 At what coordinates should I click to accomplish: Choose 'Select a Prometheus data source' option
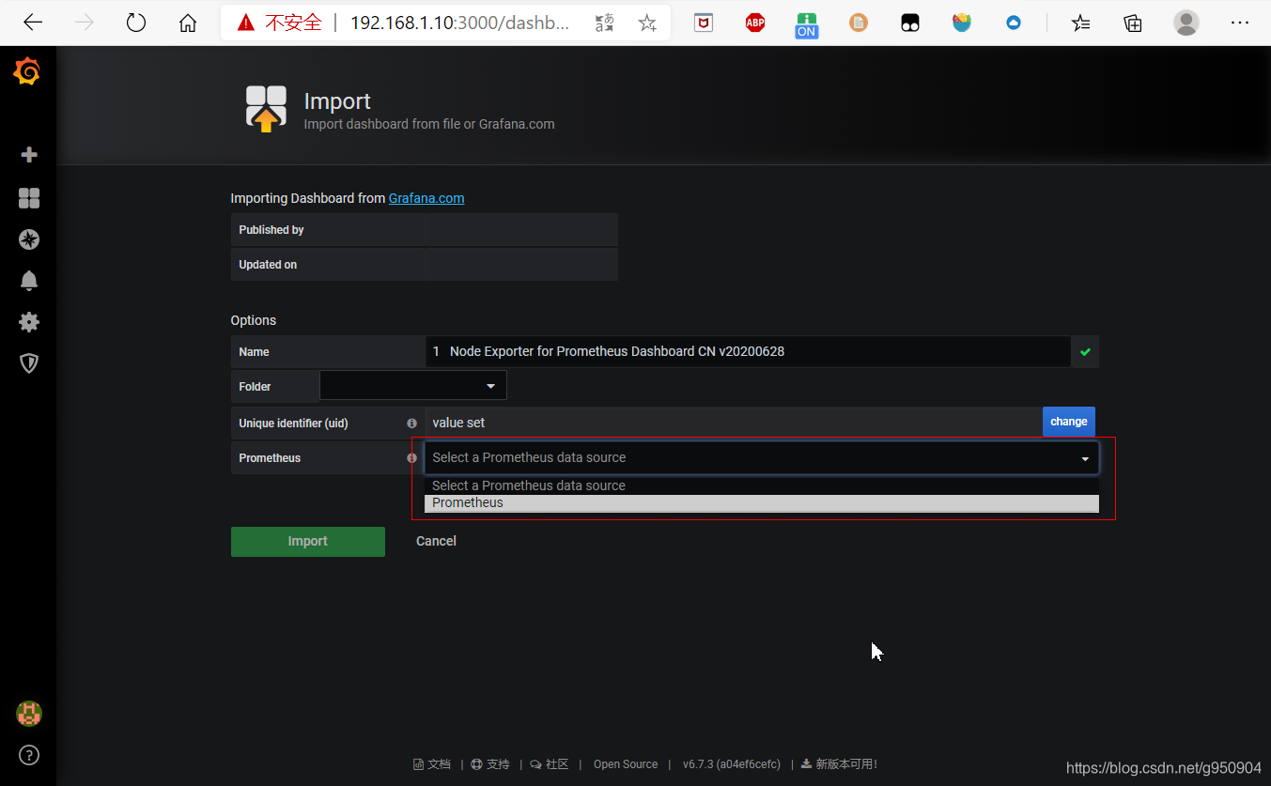click(762, 485)
